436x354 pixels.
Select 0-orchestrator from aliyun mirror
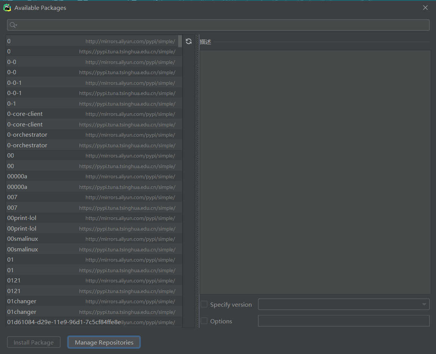(94, 135)
